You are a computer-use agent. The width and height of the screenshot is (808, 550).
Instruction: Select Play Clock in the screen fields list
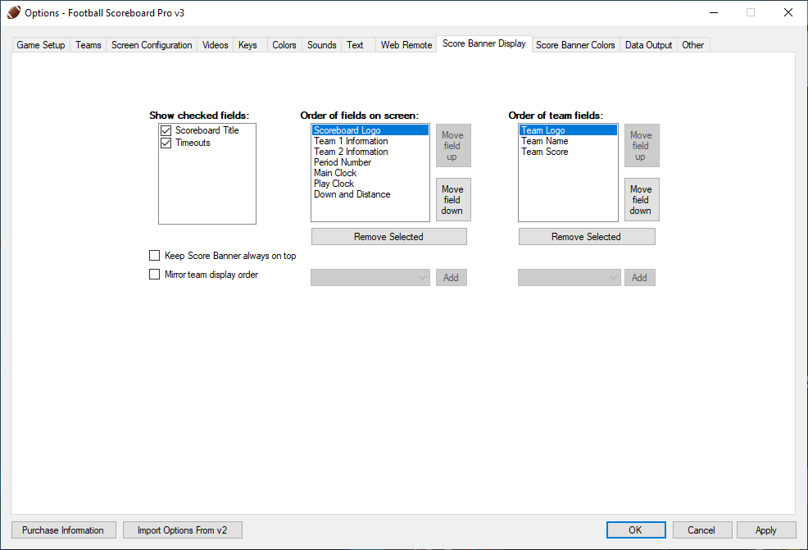point(334,184)
